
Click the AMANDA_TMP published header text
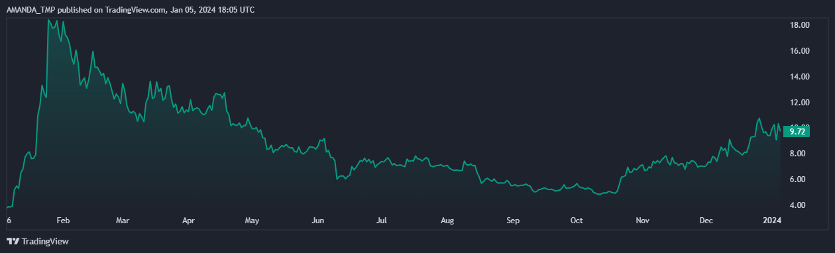pos(130,10)
